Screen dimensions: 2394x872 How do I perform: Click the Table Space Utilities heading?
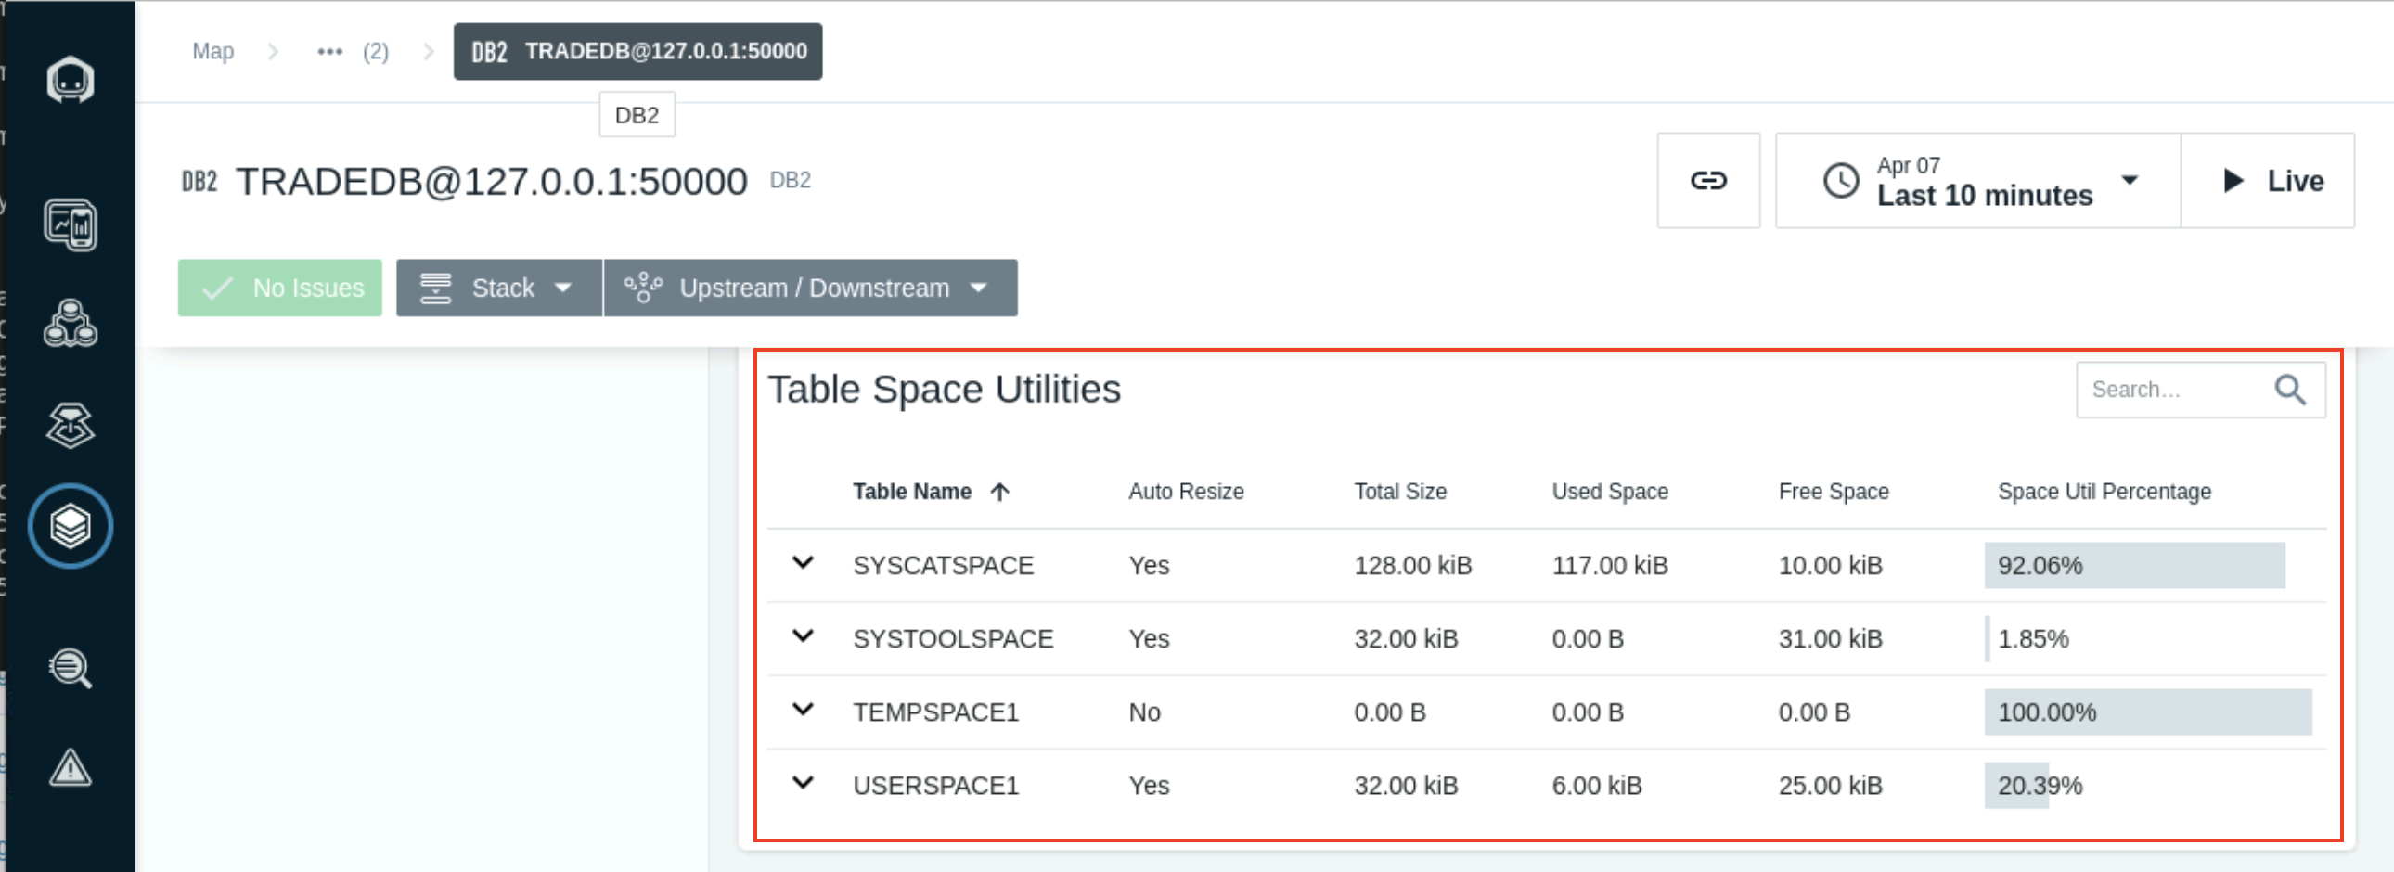[944, 389]
